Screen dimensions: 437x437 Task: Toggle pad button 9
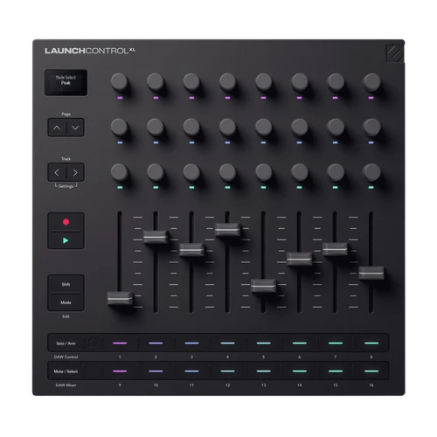pos(120,371)
